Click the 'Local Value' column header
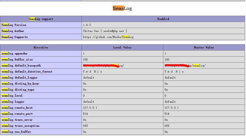Screen dimensions: 246x138 click(122, 47)
